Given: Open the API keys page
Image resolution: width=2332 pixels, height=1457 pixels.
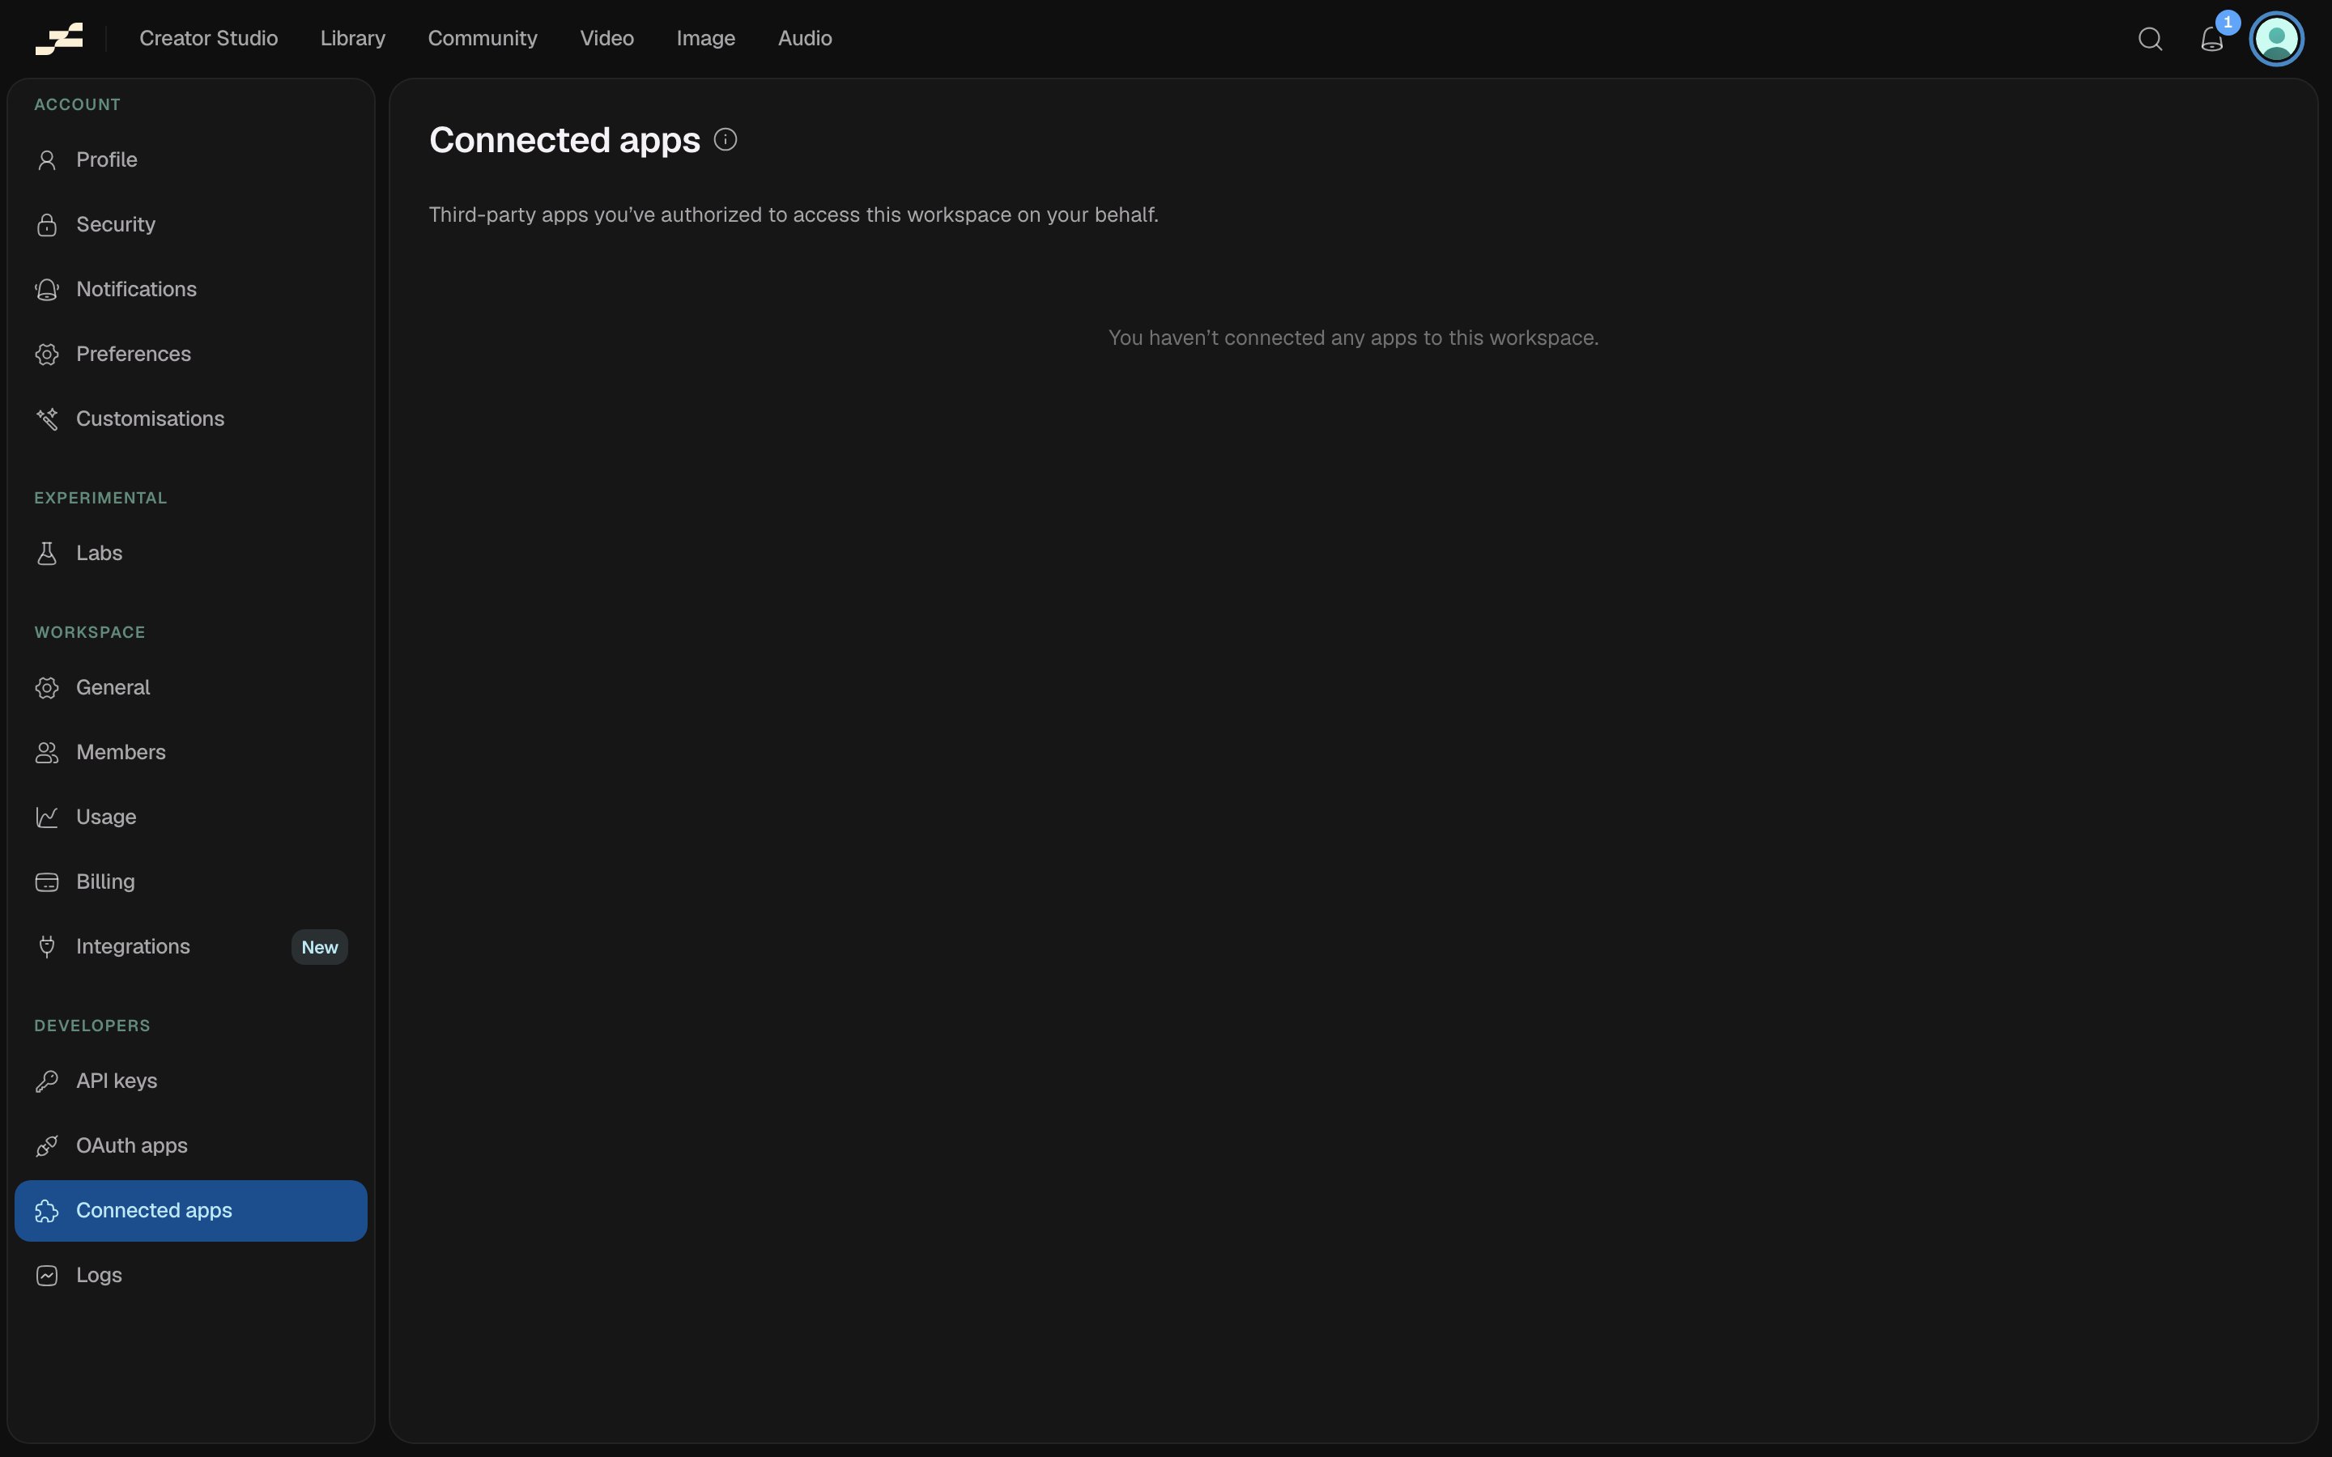Looking at the screenshot, I should click(191, 1081).
